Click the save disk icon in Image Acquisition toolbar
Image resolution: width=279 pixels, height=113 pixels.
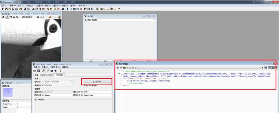38,71
